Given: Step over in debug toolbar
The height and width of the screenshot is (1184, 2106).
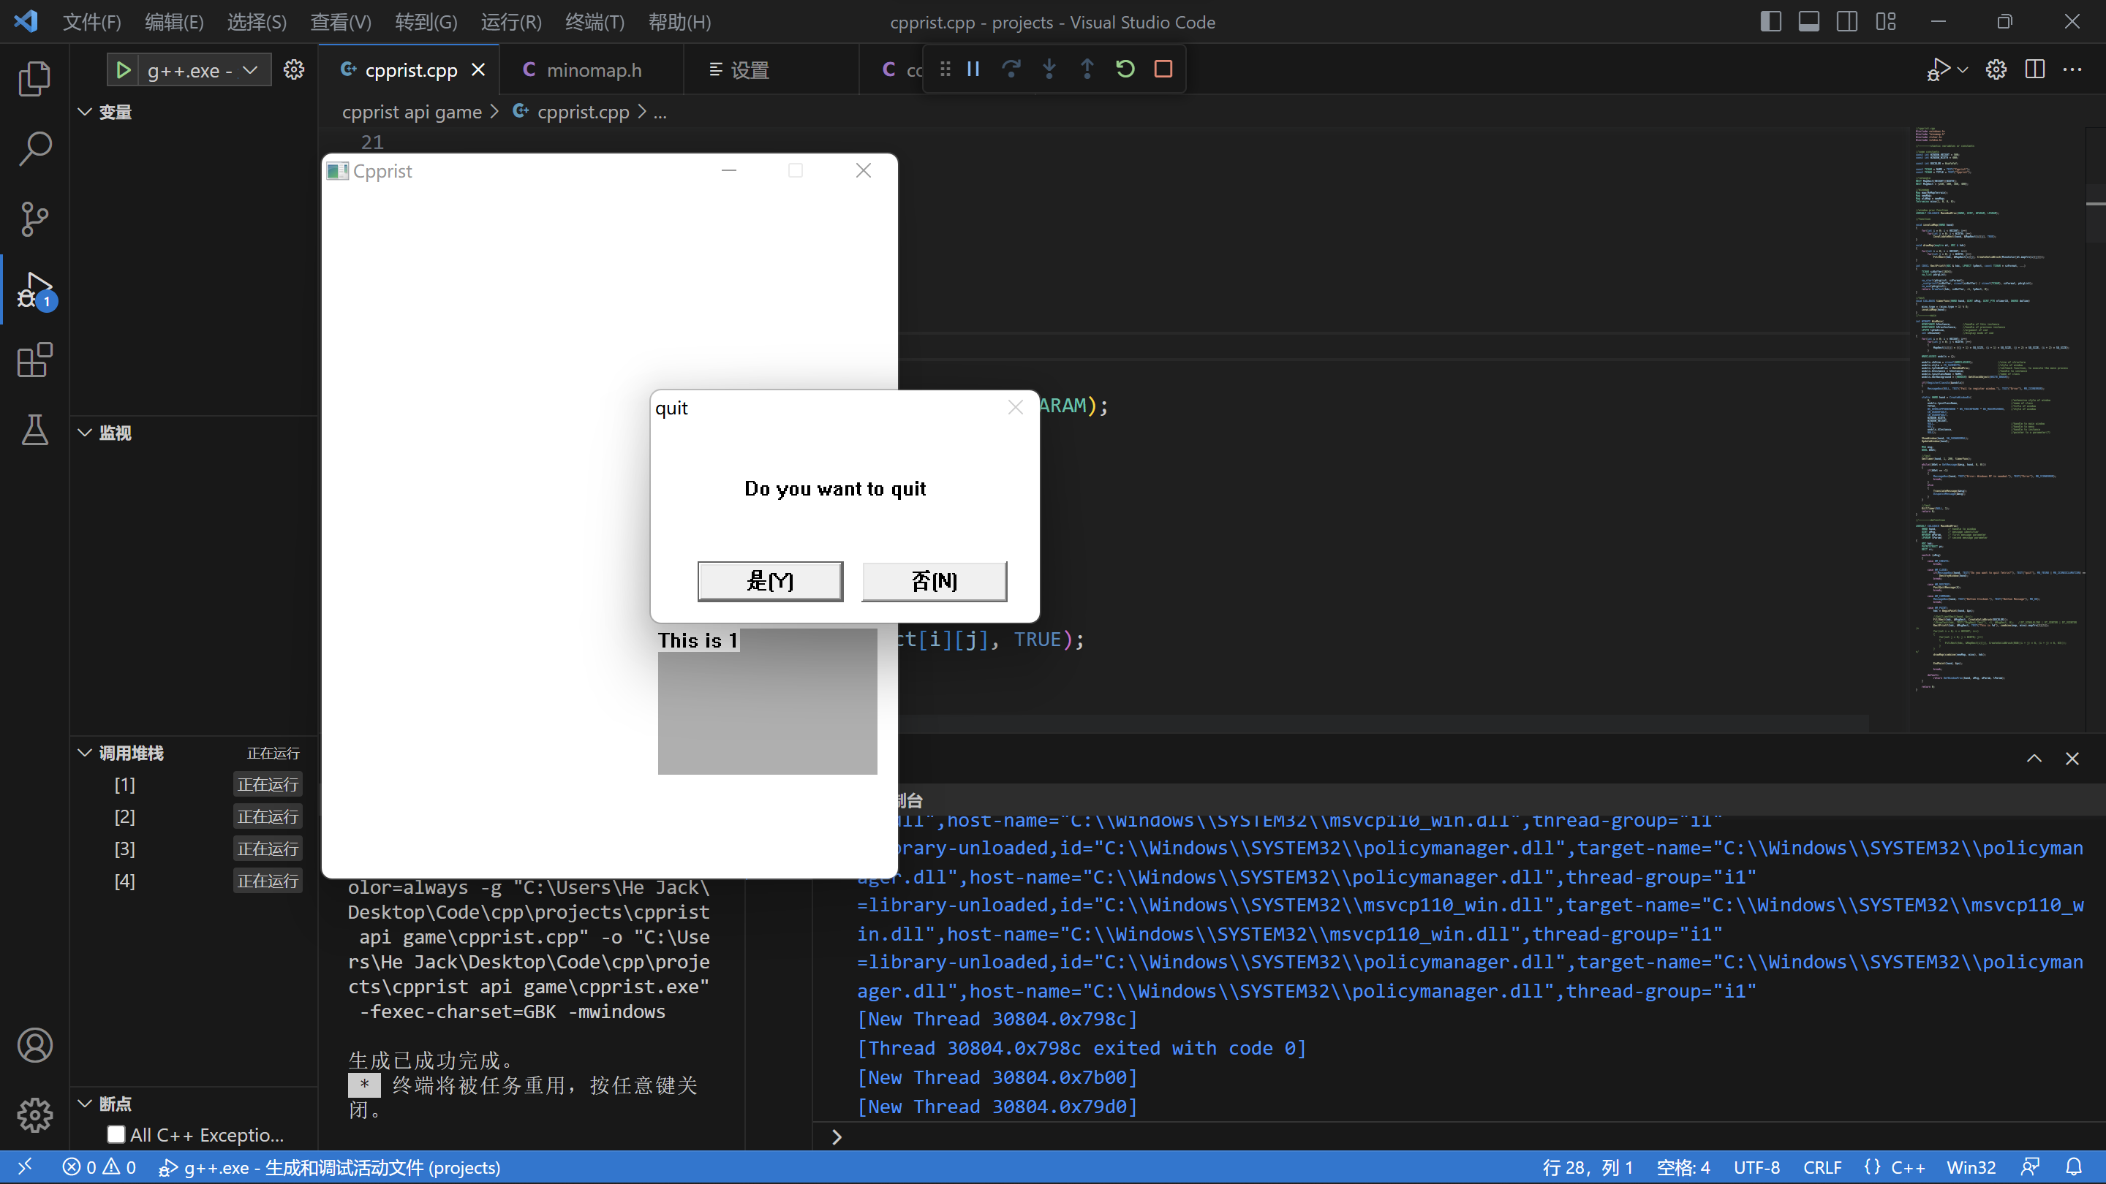Looking at the screenshot, I should coord(1011,69).
